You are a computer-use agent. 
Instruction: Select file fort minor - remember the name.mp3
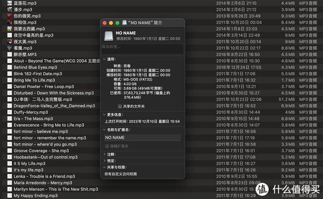(x=50, y=138)
